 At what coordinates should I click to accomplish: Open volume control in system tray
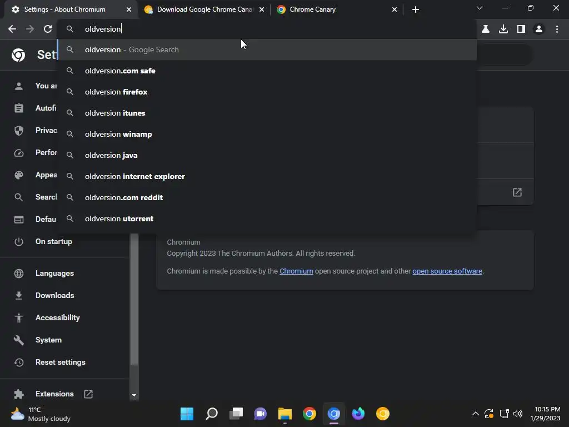518,414
